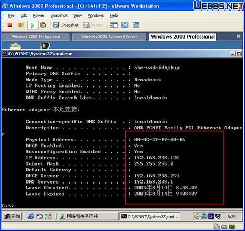Switch to 网络和拨号连接 taskbar window
Image resolution: width=245 pixels, height=231 pixels.
pyautogui.click(x=89, y=216)
